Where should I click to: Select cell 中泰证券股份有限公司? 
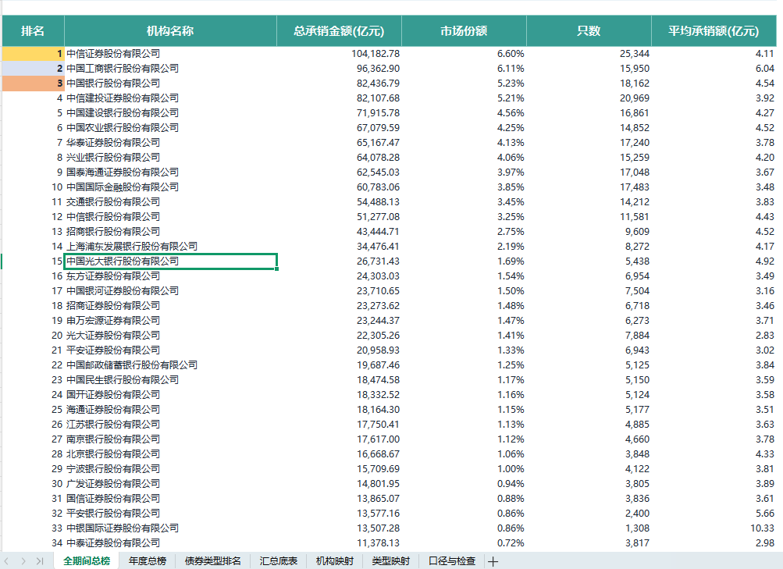pos(170,542)
